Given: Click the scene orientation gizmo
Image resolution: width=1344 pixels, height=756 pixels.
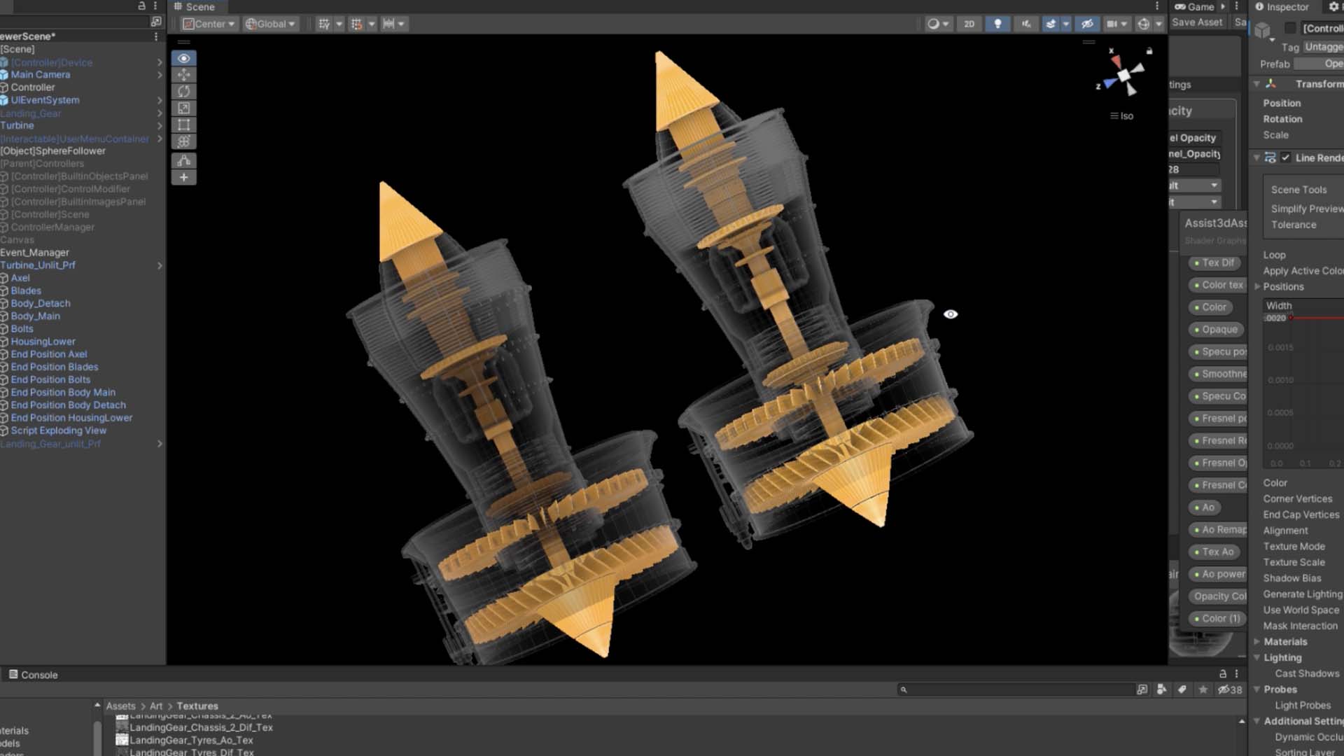Looking at the screenshot, I should click(1123, 76).
